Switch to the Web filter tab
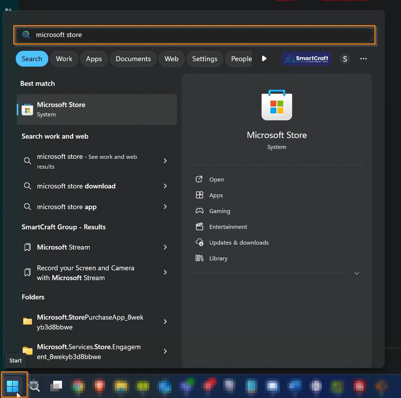Viewport: 401px width, 398px height. 171,59
